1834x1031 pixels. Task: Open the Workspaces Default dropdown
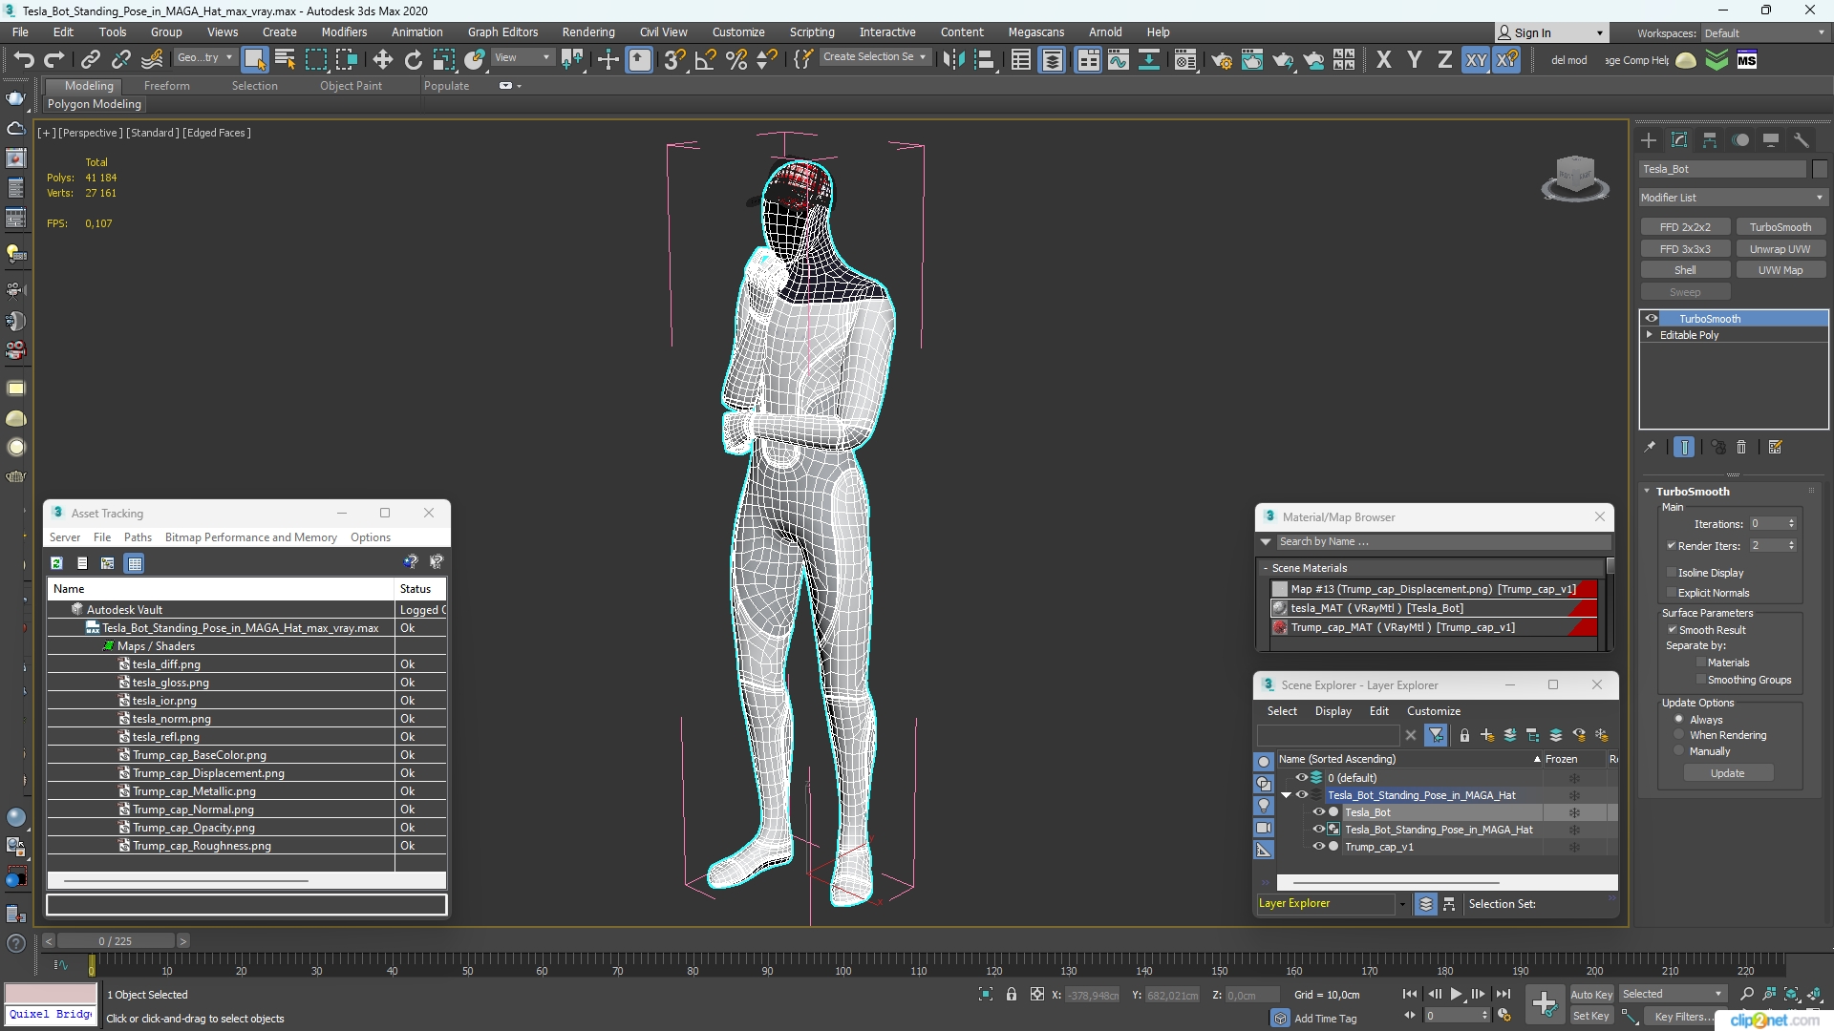pos(1763,33)
